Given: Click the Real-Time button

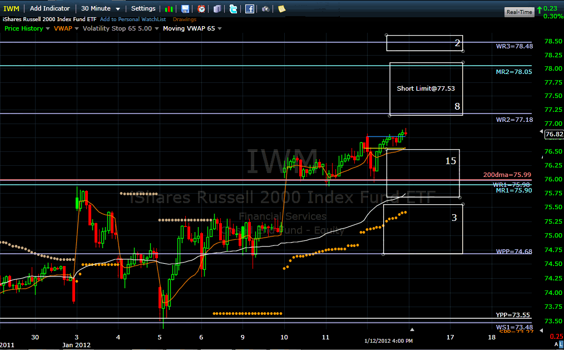Looking at the screenshot, I should point(519,12).
